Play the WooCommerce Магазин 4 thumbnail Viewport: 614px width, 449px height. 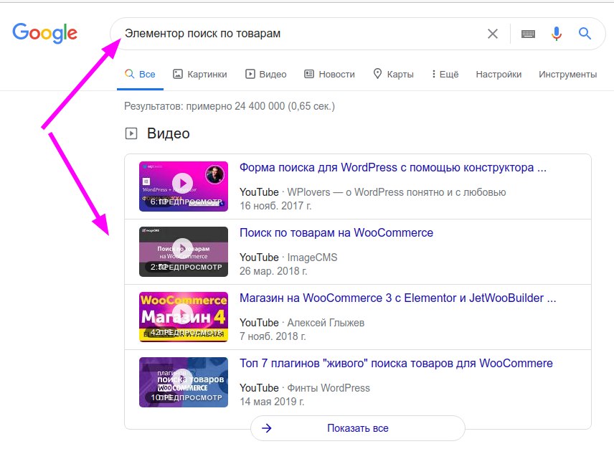click(x=183, y=317)
